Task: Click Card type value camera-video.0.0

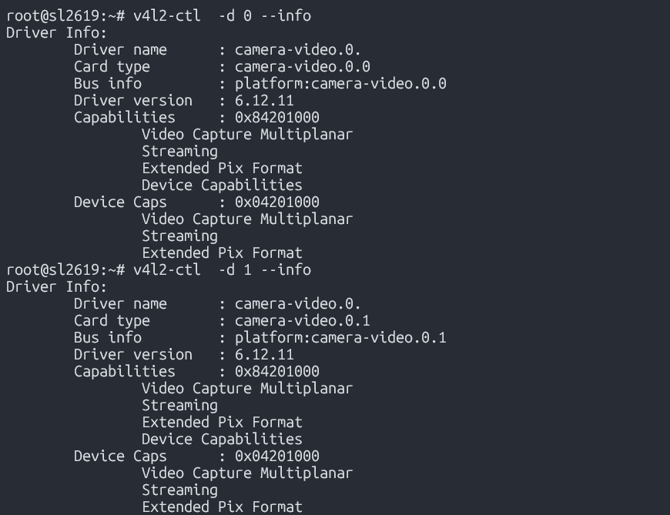Action: coord(302,66)
